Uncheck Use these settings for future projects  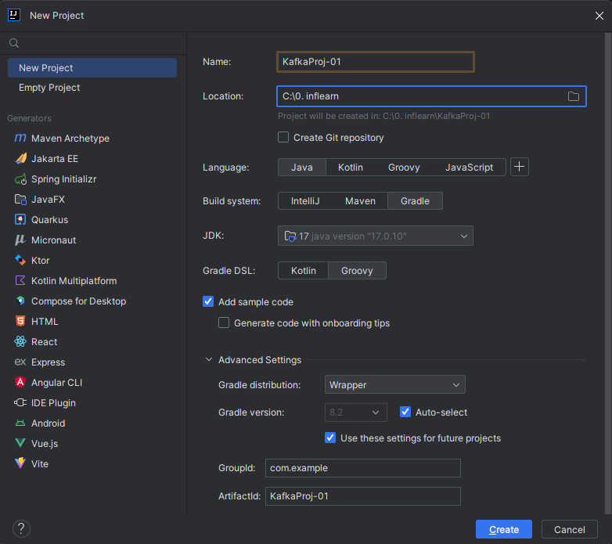330,438
